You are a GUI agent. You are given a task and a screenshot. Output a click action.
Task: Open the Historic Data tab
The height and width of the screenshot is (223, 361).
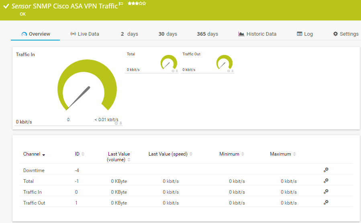point(257,34)
